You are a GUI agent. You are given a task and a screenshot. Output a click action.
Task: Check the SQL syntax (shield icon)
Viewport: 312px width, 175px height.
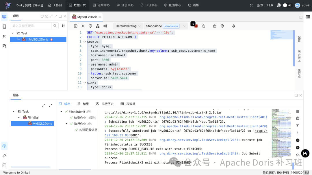(x=90, y=26)
